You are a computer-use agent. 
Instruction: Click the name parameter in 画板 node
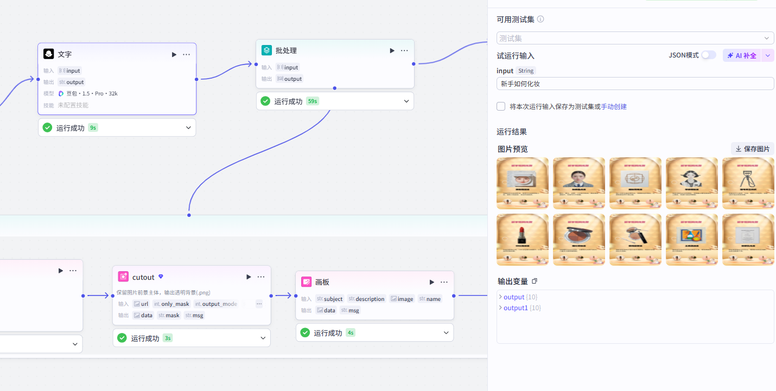tap(429, 299)
